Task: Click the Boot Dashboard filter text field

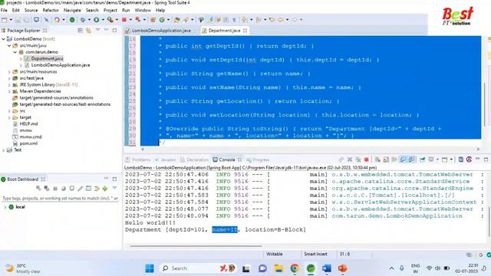Action: pyautogui.click(x=60, y=198)
